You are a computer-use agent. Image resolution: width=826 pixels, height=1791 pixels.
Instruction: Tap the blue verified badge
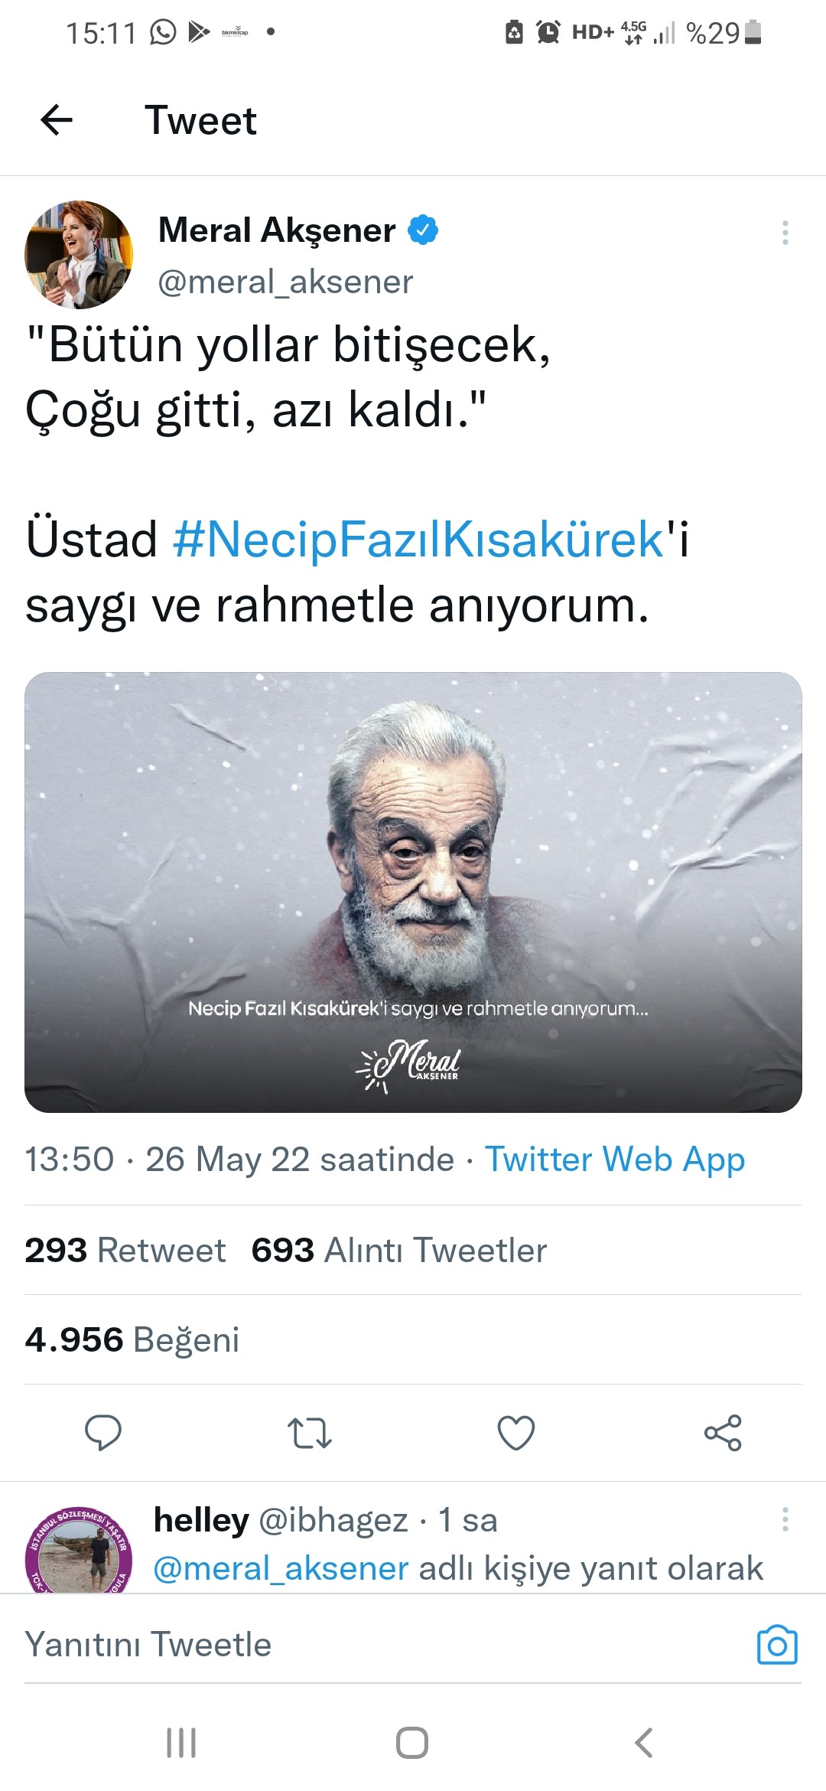click(x=423, y=230)
